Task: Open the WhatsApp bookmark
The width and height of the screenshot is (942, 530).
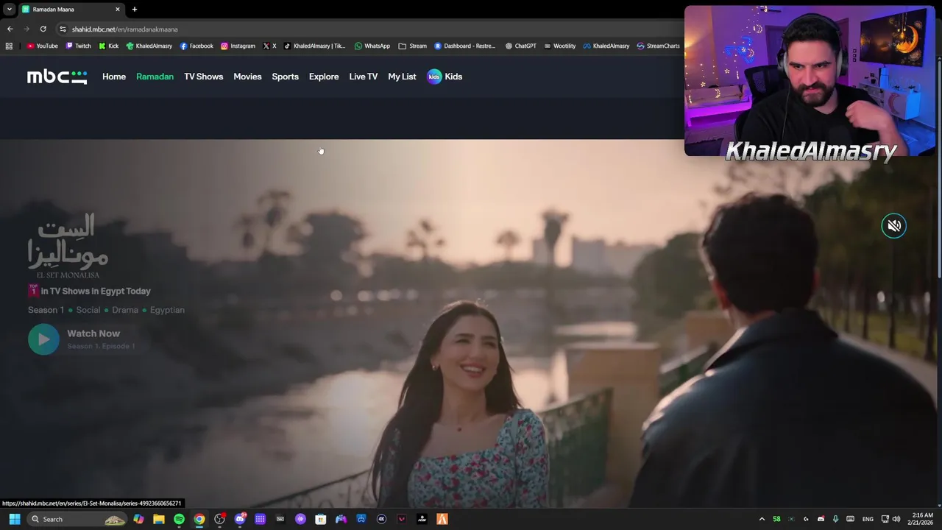Action: pyautogui.click(x=372, y=46)
